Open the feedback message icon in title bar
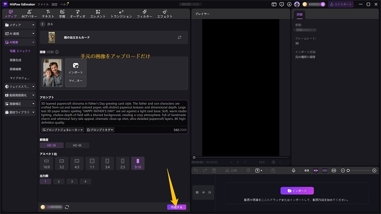Image resolution: width=381 pixels, height=214 pixels. click(x=281, y=4)
